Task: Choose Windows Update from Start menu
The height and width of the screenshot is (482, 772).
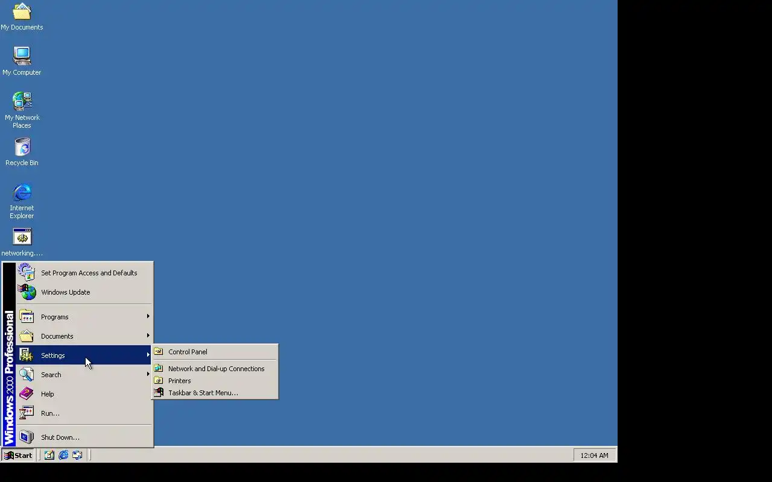Action: click(84, 292)
